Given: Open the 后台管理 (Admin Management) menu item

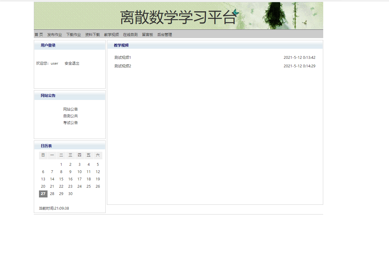Looking at the screenshot, I should click(x=164, y=34).
